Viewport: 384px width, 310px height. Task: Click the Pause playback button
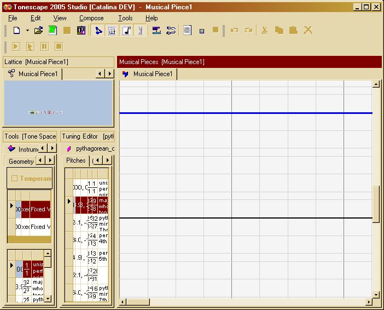click(44, 47)
